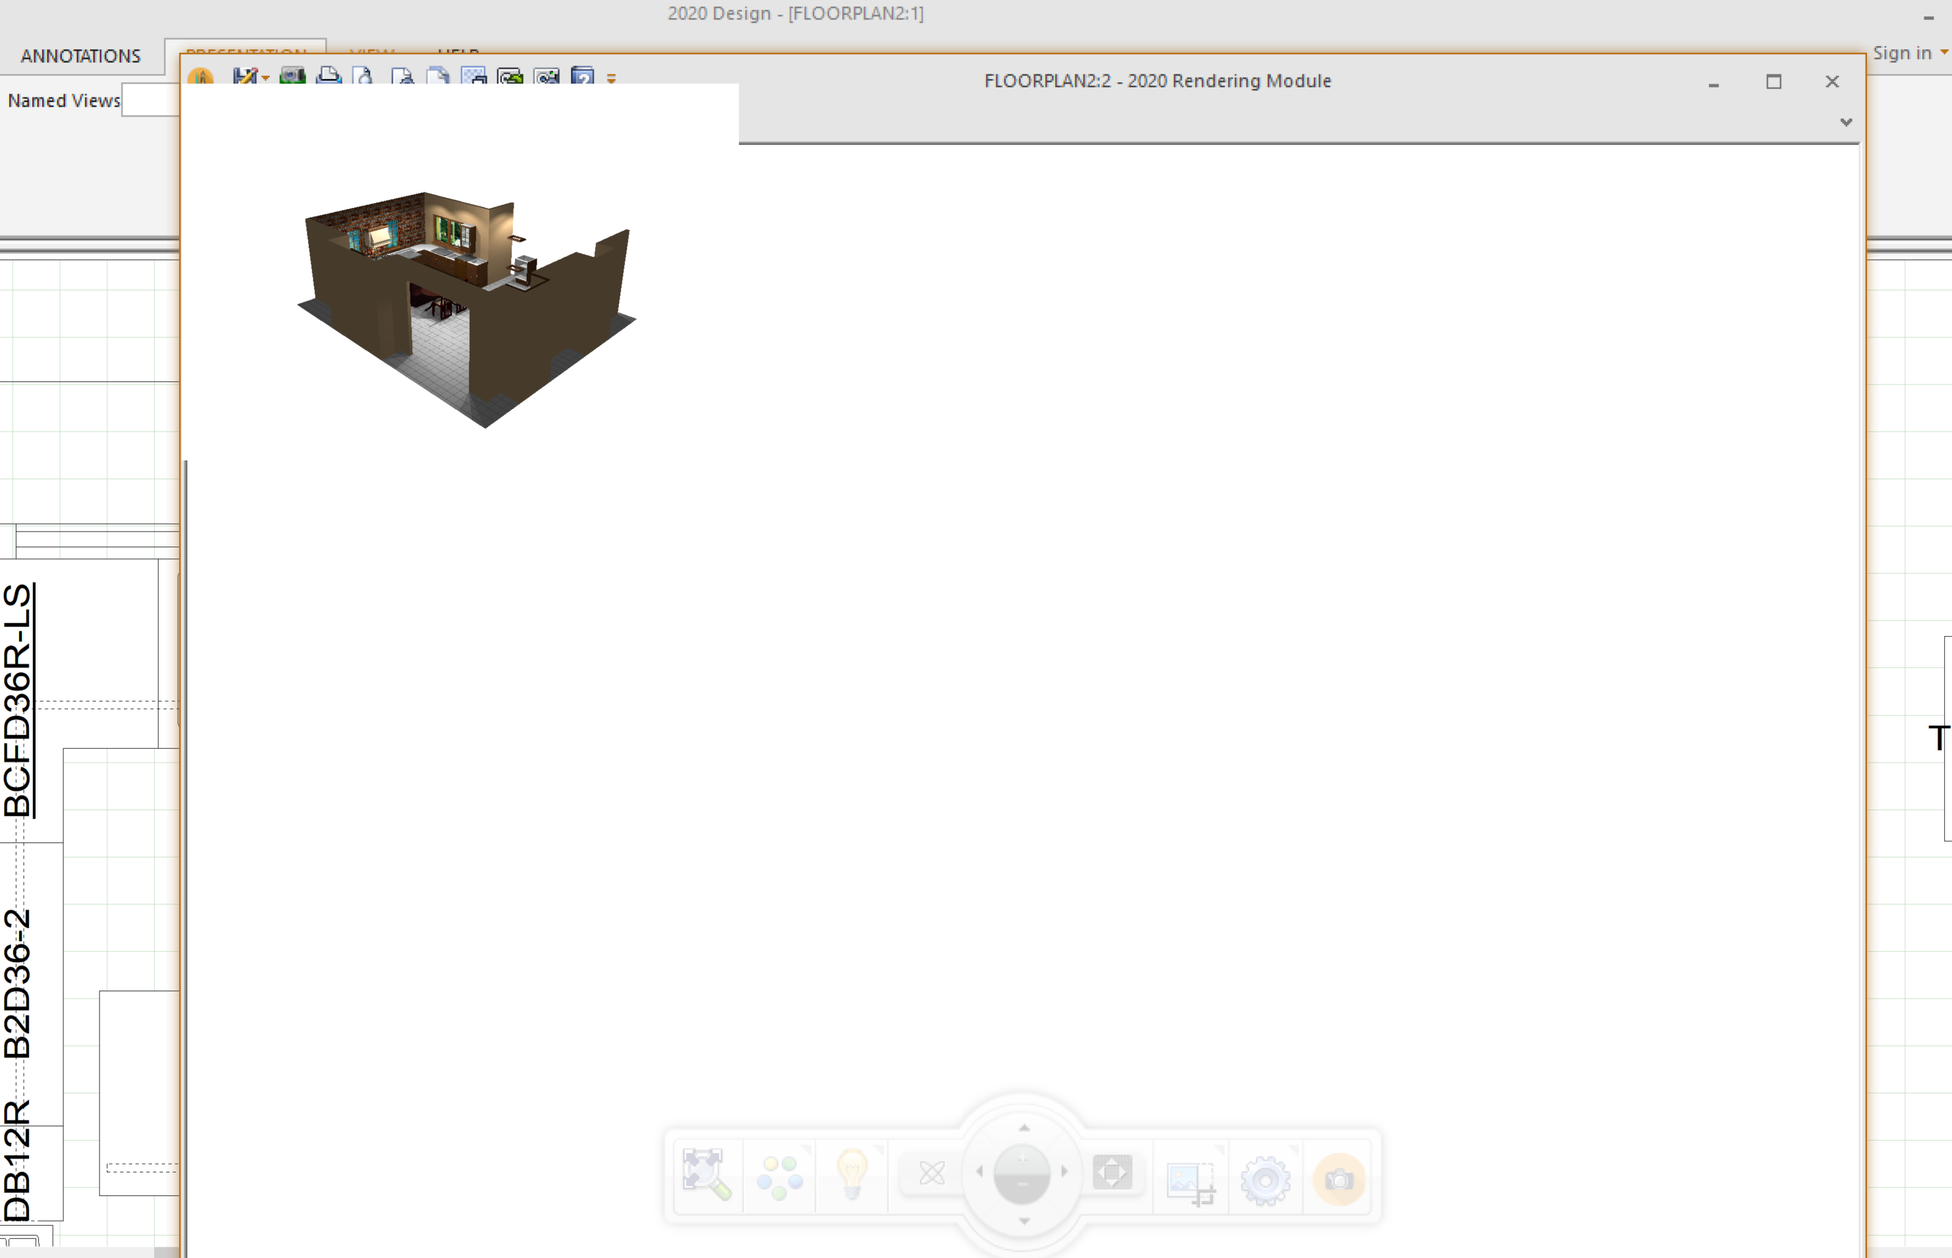Click the green camera render icon
Image resolution: width=1952 pixels, height=1258 pixels.
292,76
